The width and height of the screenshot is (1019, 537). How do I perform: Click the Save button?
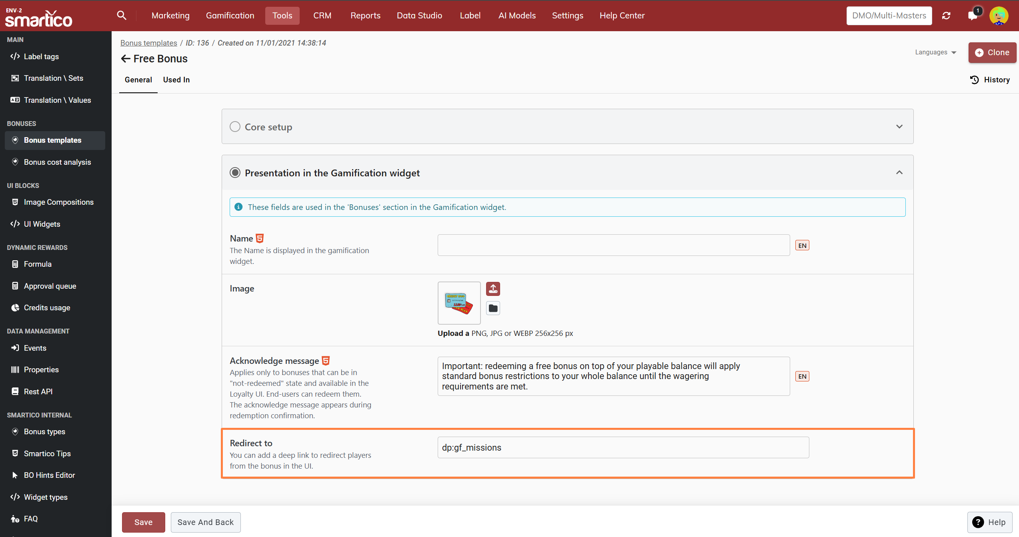pyautogui.click(x=143, y=522)
